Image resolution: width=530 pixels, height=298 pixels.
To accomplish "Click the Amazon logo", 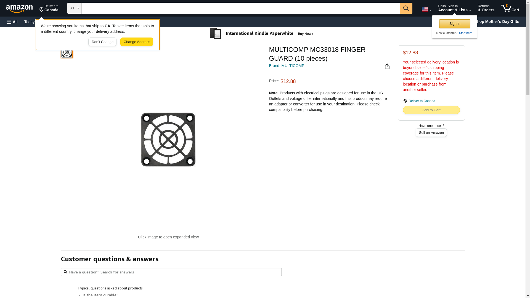I will coord(19,9).
